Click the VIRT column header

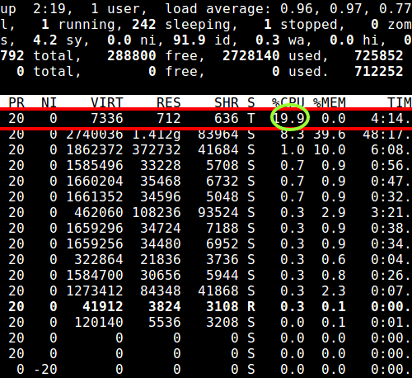click(107, 102)
